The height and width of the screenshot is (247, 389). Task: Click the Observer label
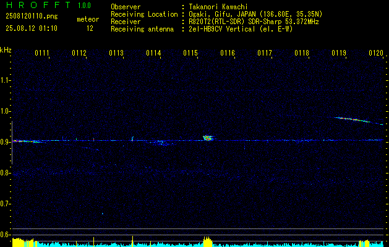click(126, 7)
